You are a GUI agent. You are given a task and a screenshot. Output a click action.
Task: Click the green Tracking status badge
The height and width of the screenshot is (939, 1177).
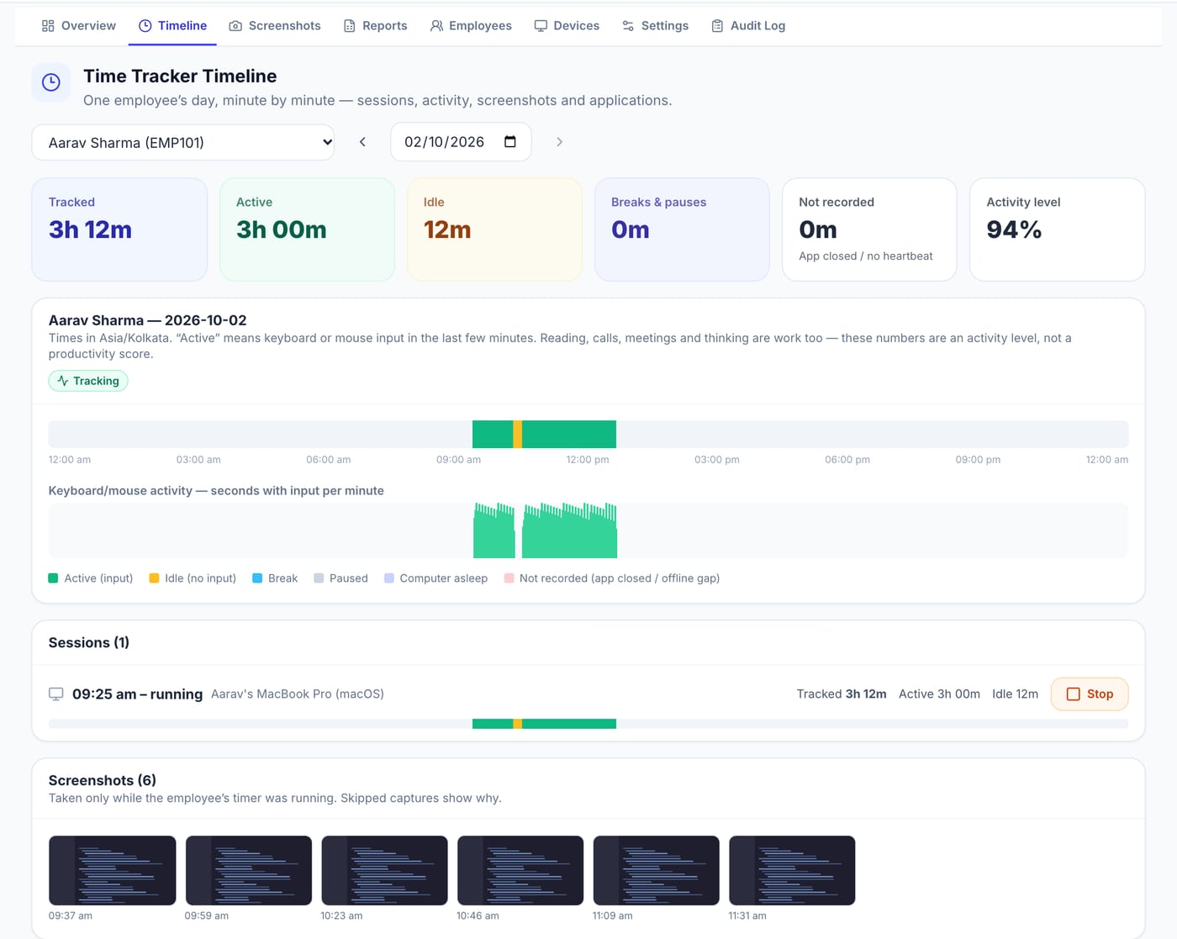click(88, 381)
